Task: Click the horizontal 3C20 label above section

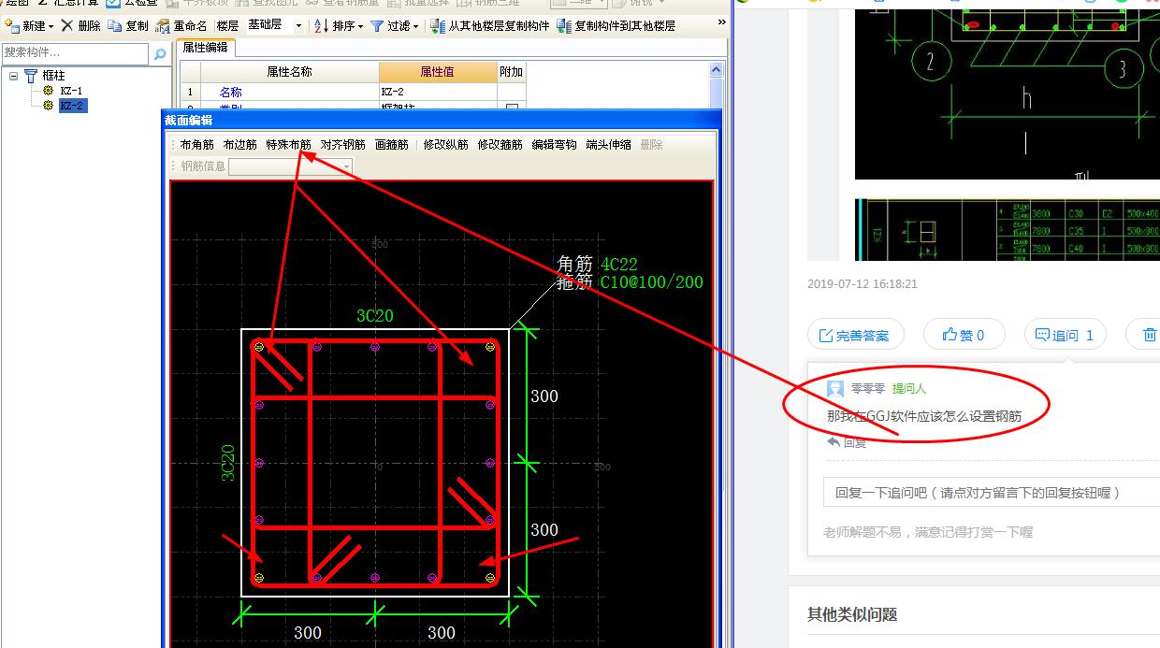Action: pyautogui.click(x=374, y=316)
